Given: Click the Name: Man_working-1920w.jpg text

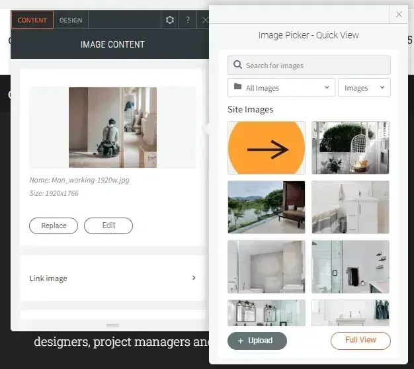Looking at the screenshot, I should 79,180.
